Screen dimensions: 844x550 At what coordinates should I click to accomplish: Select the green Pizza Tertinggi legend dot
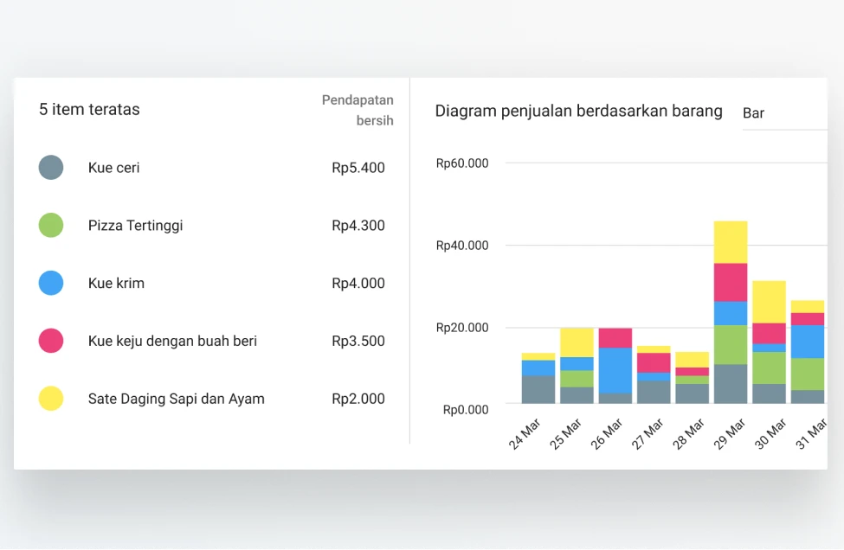tap(51, 226)
